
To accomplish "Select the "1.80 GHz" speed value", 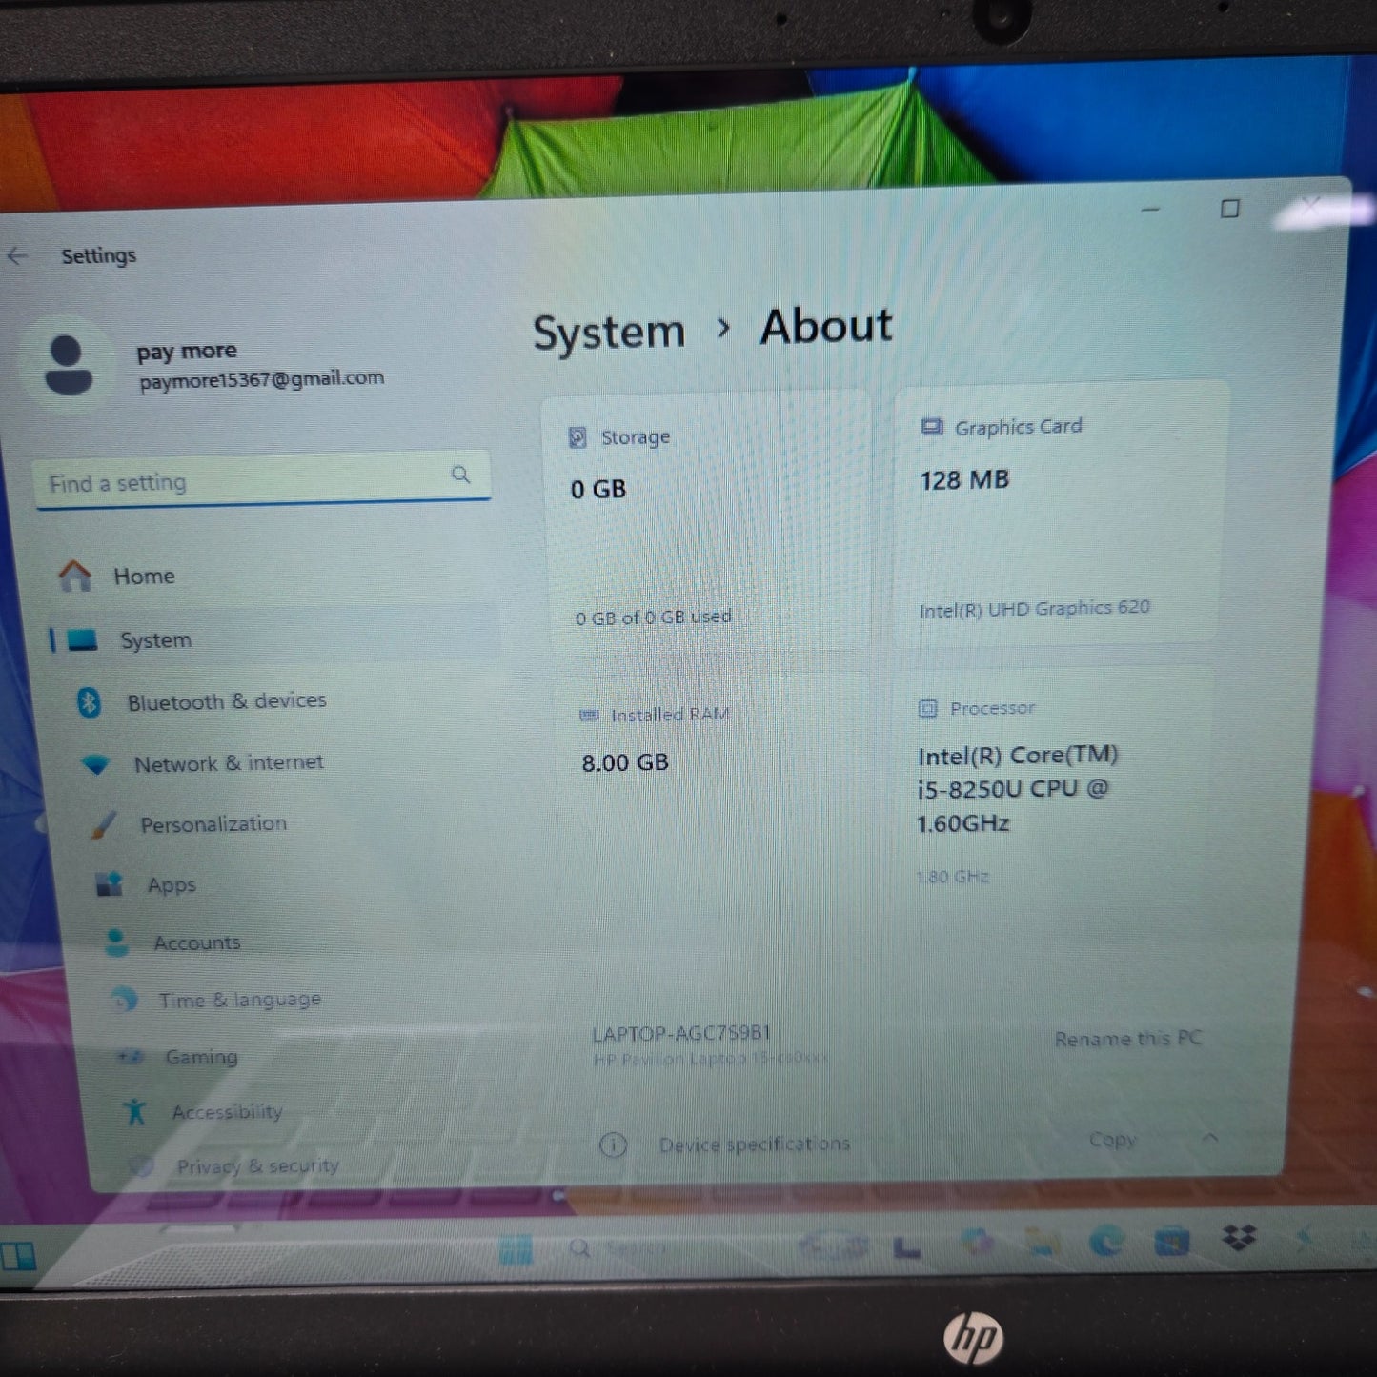I will (x=952, y=877).
